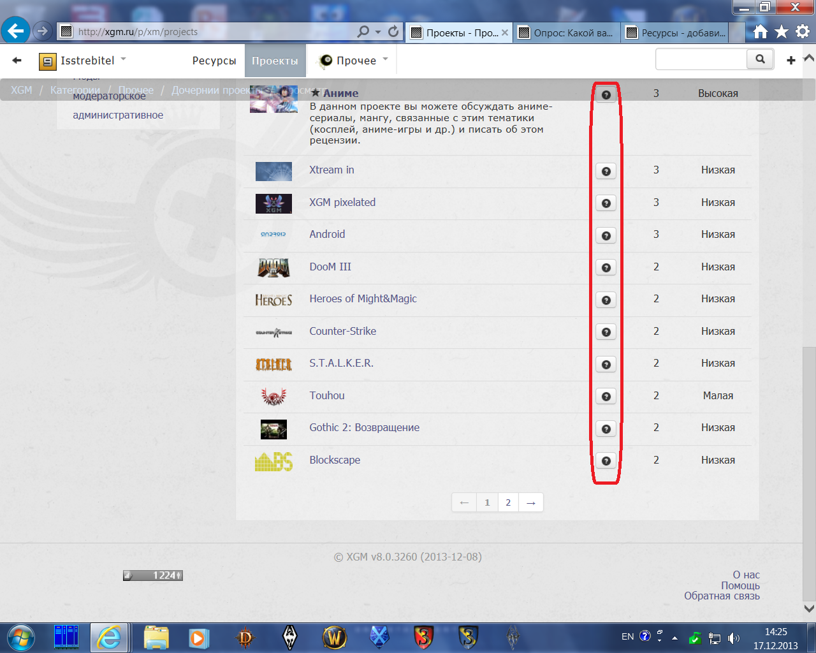Click the plus icon in site header
The image size is (816, 653).
(791, 60)
